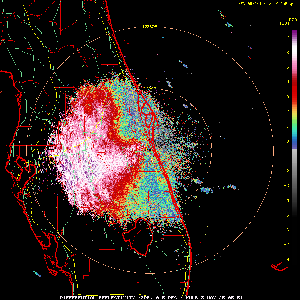This screenshot has height=300, width=300.
Task: Click the -5 value on the color scale
Action: [x=286, y=215]
